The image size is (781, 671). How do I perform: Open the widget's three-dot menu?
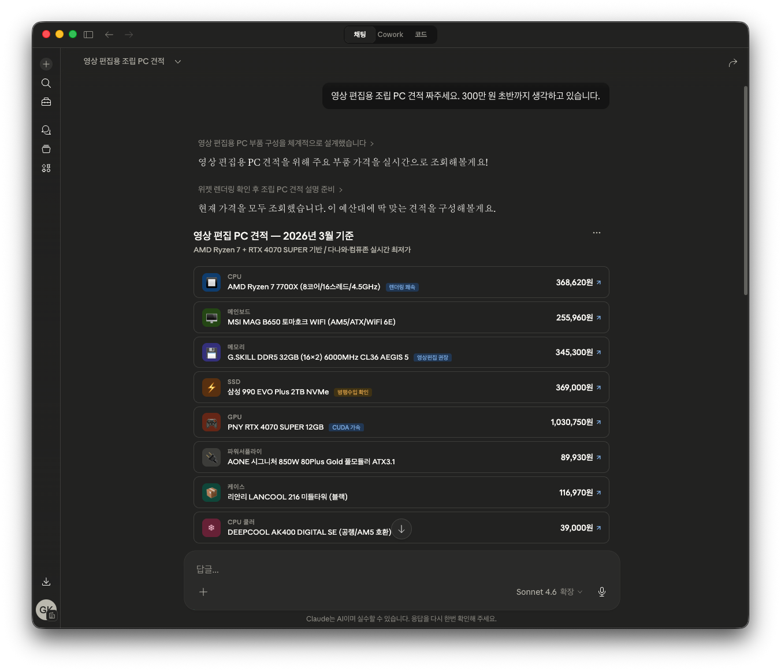pos(597,233)
